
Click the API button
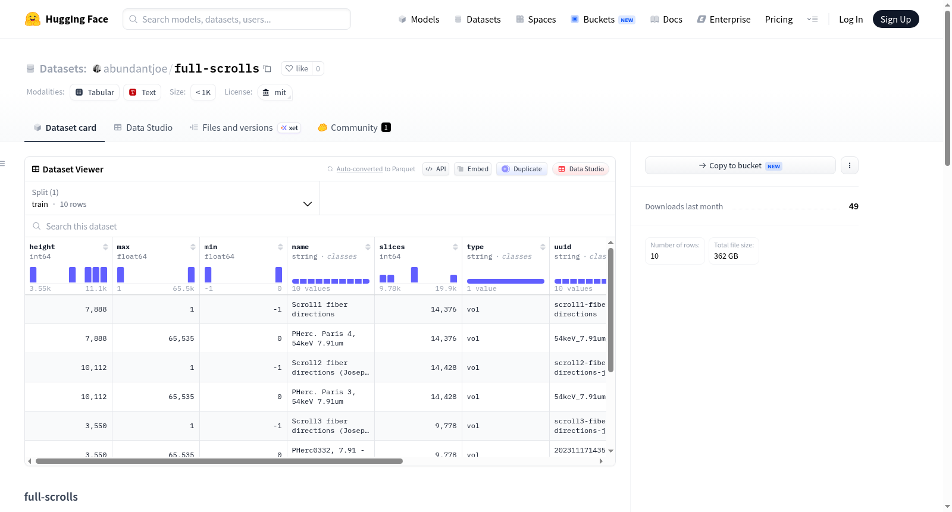(436, 169)
